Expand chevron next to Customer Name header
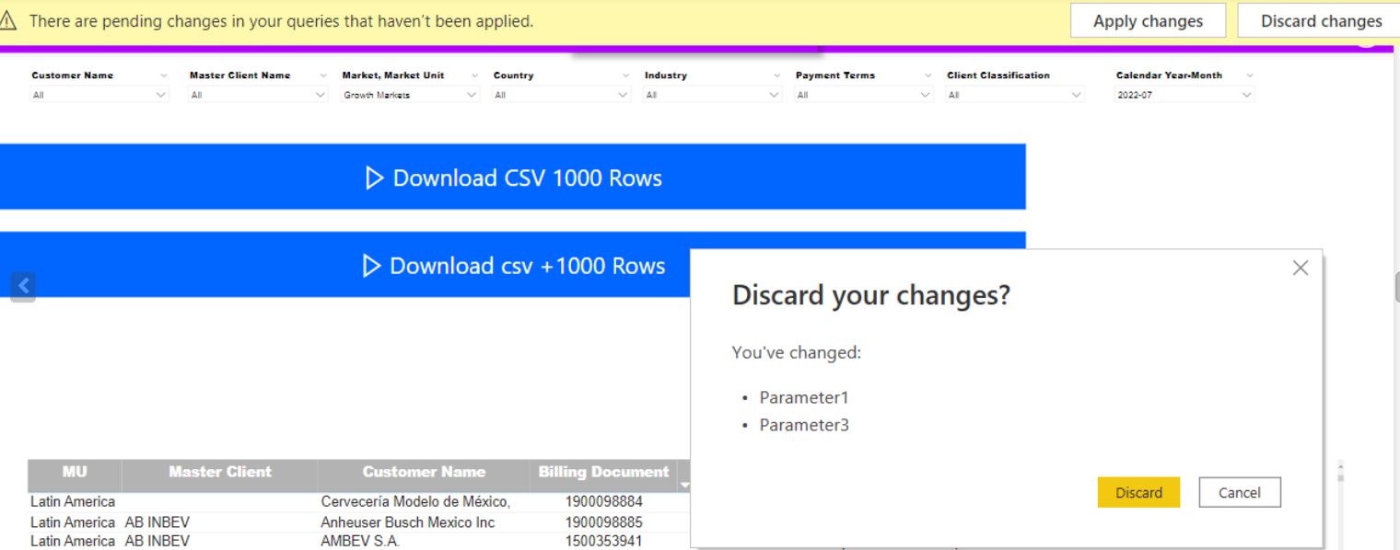Image resolution: width=1400 pixels, height=550 pixels. 164,75
